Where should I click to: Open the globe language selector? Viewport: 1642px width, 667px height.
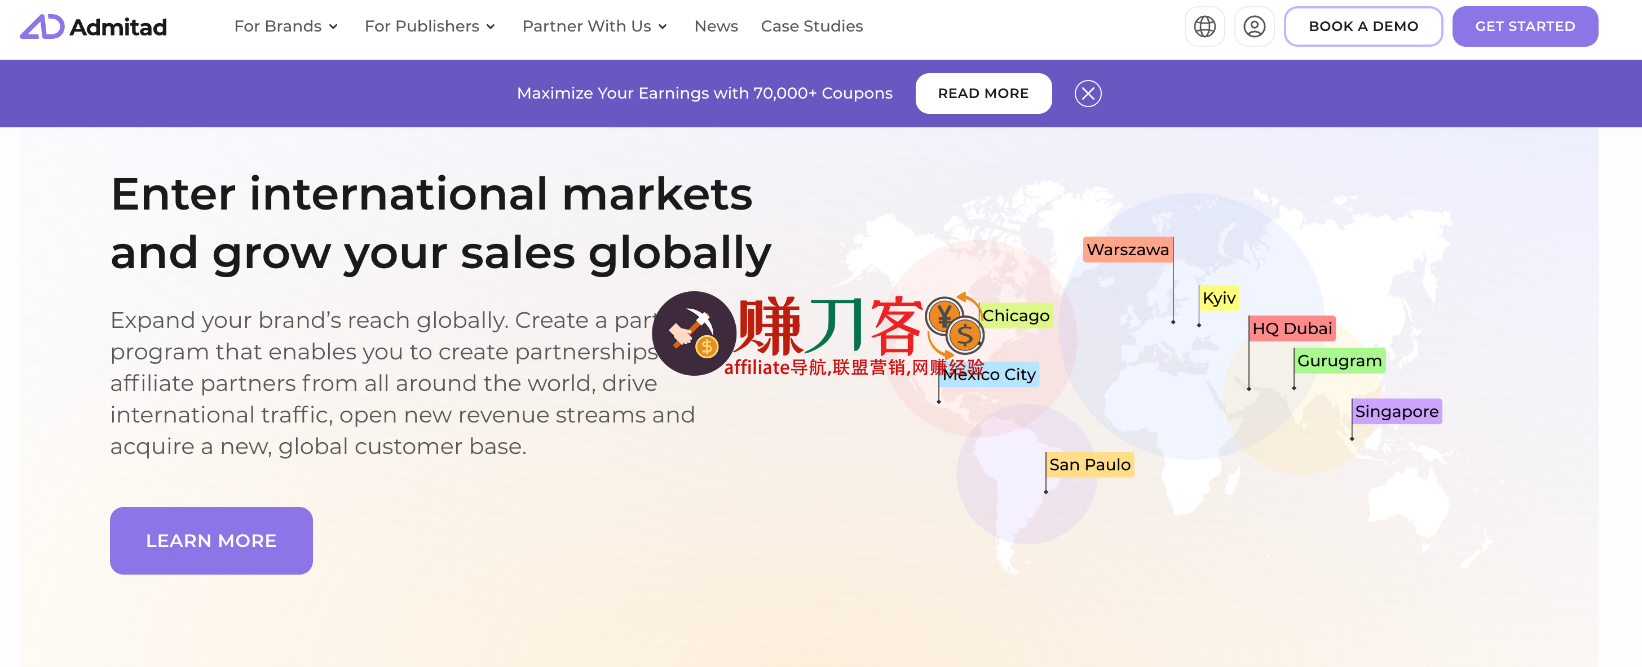pyautogui.click(x=1204, y=26)
